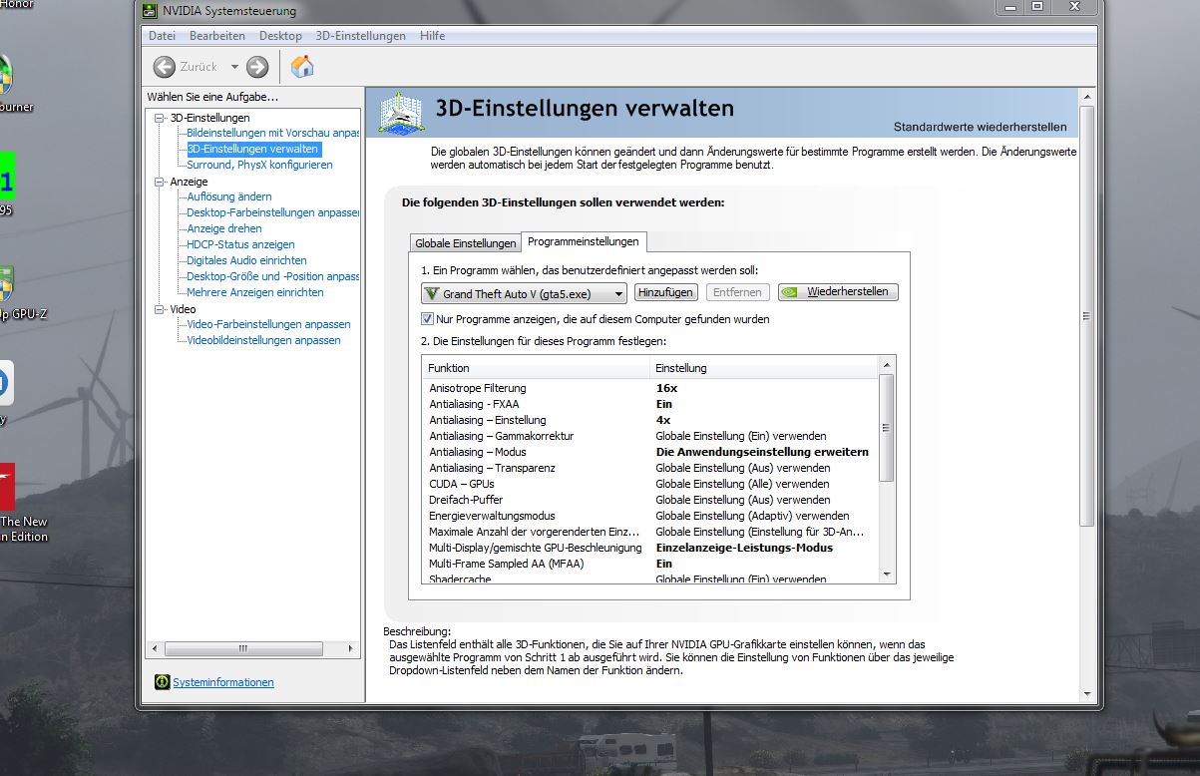Select Antialiasing – Modus row
1200x776 pixels.
(x=649, y=452)
